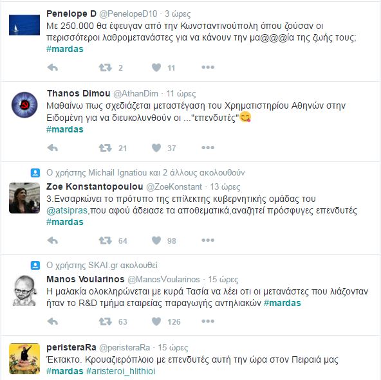Like Zoe Konstantopoulou's tweet
This screenshot has height=380, width=381.
click(x=156, y=240)
